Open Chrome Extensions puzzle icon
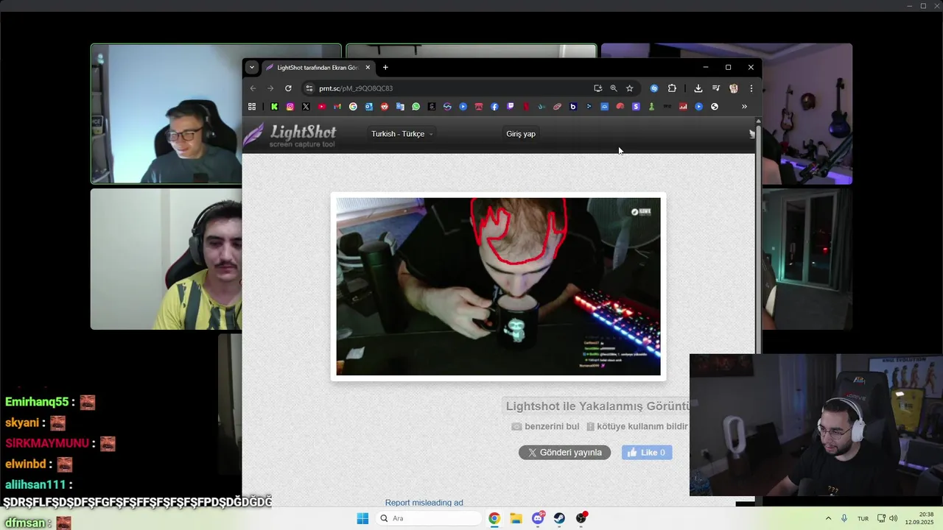 coord(672,88)
